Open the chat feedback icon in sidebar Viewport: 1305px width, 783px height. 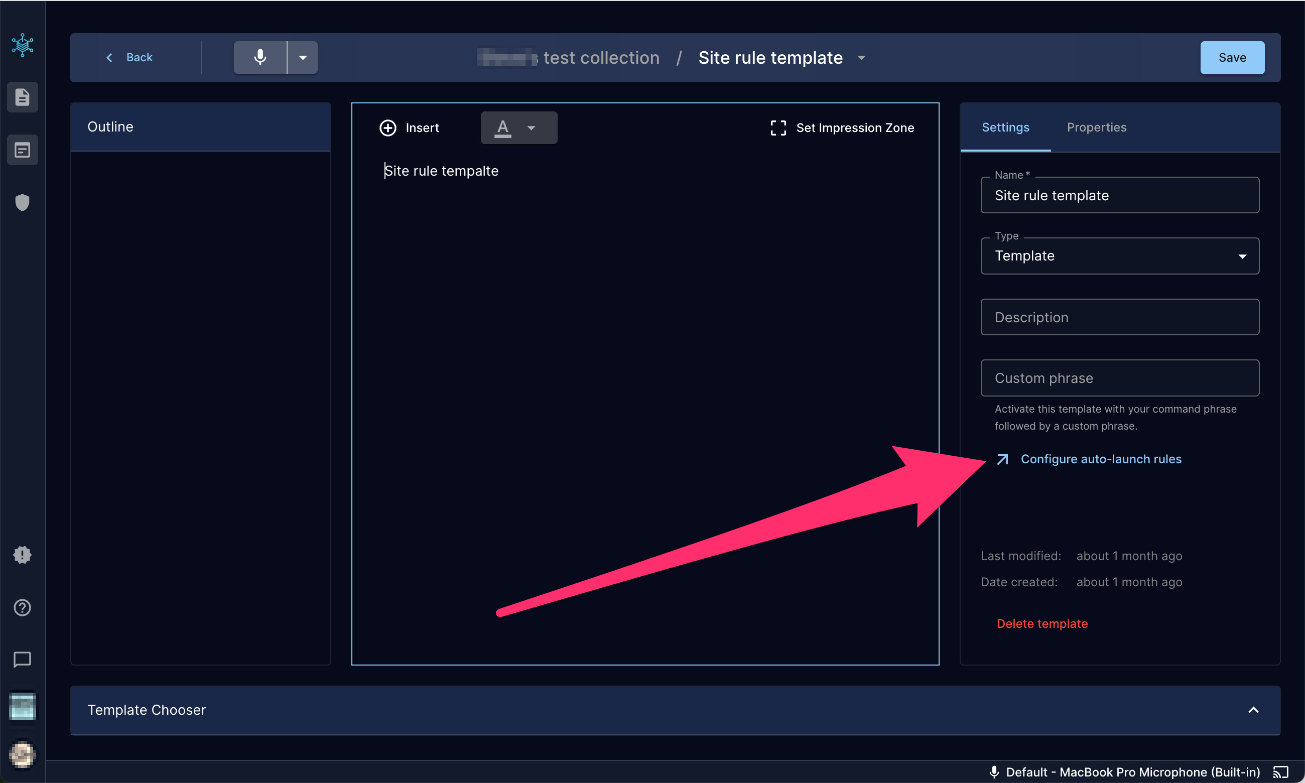pos(22,660)
